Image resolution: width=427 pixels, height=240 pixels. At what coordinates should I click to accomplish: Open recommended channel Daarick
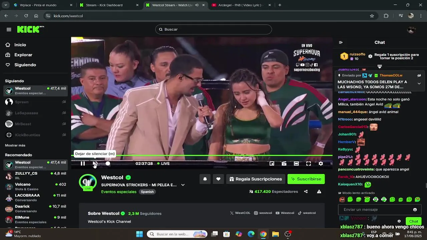click(x=35, y=209)
